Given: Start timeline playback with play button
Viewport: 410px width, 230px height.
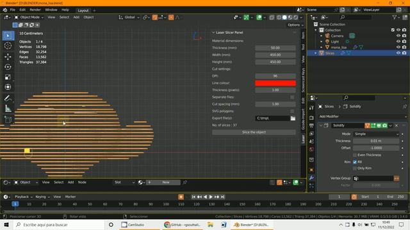Looking at the screenshot, I should click(211, 197).
